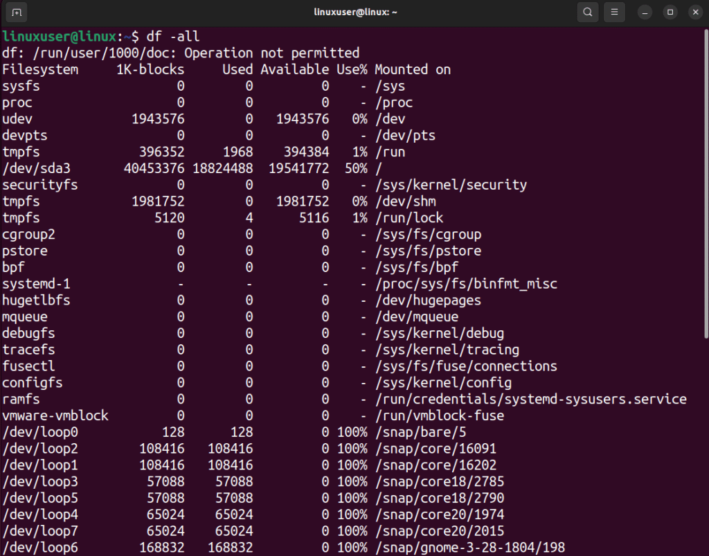Image resolution: width=709 pixels, height=556 pixels.
Task: Open the hamburger menu
Action: 614,12
